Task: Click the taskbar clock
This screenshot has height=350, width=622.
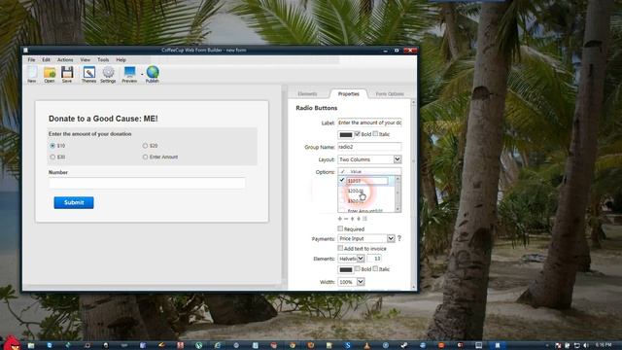Action: tap(604, 346)
